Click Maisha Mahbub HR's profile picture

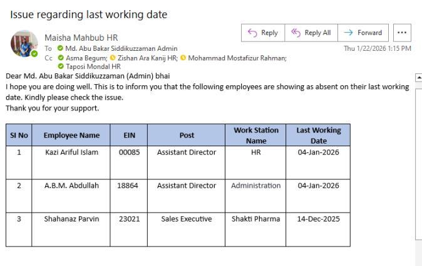pyautogui.click(x=24, y=44)
